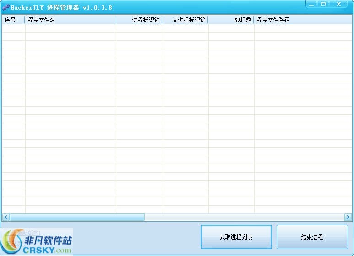
Task: Click the horizontal scrollbar left arrow
Action: [x=6, y=217]
